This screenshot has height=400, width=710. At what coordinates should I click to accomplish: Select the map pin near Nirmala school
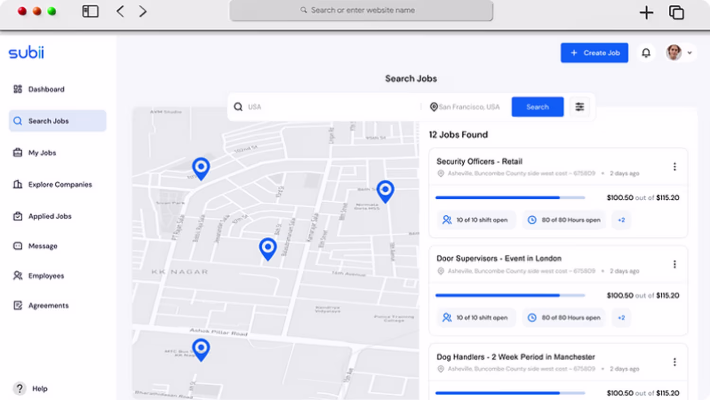point(385,191)
